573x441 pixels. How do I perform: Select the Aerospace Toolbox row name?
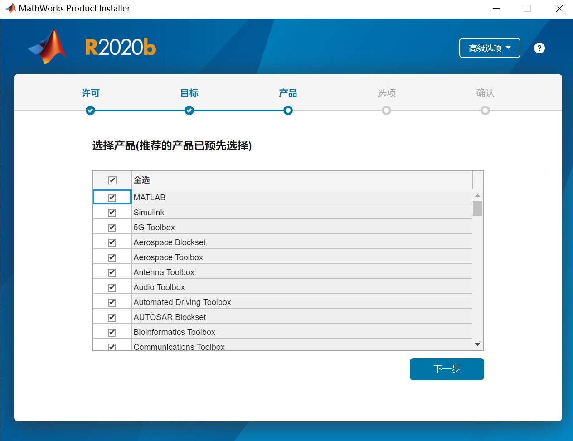tap(168, 257)
